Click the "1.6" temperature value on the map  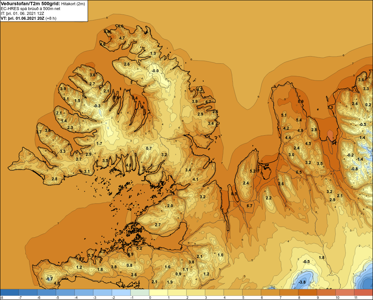[x=168, y=267]
